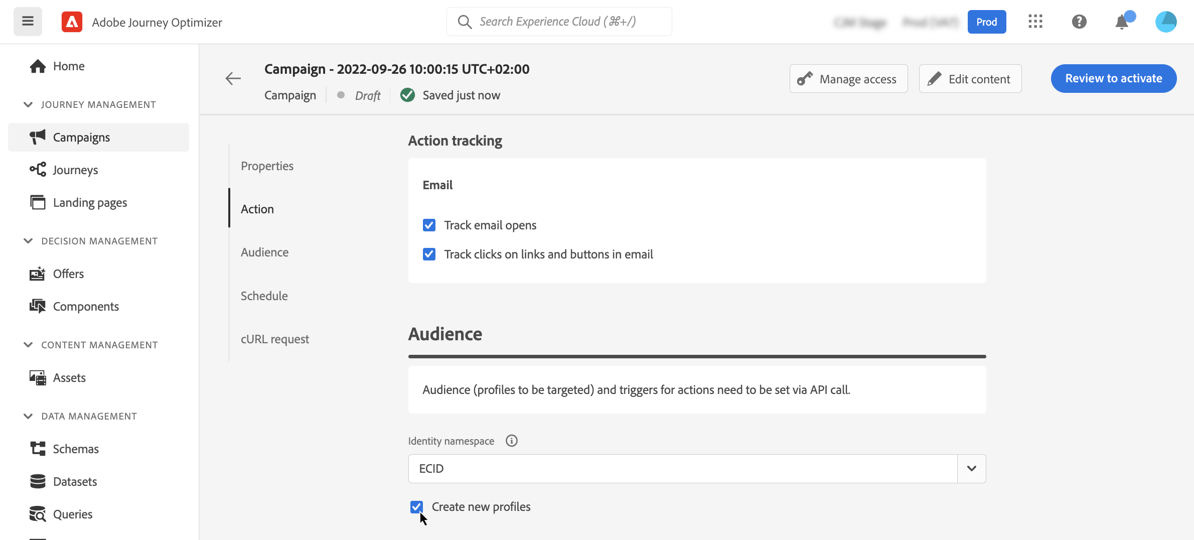Screen dimensions: 1194x540
Task: Click the Search Experience Cloud field
Action: [559, 22]
